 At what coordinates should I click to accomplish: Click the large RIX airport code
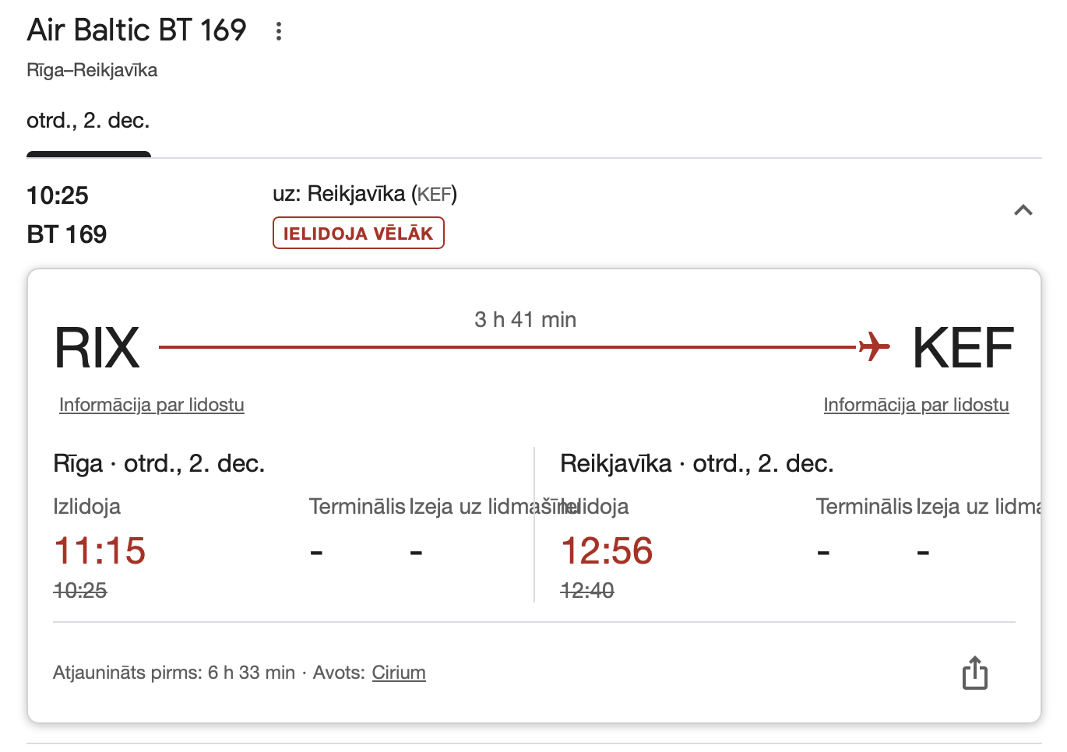(x=97, y=348)
